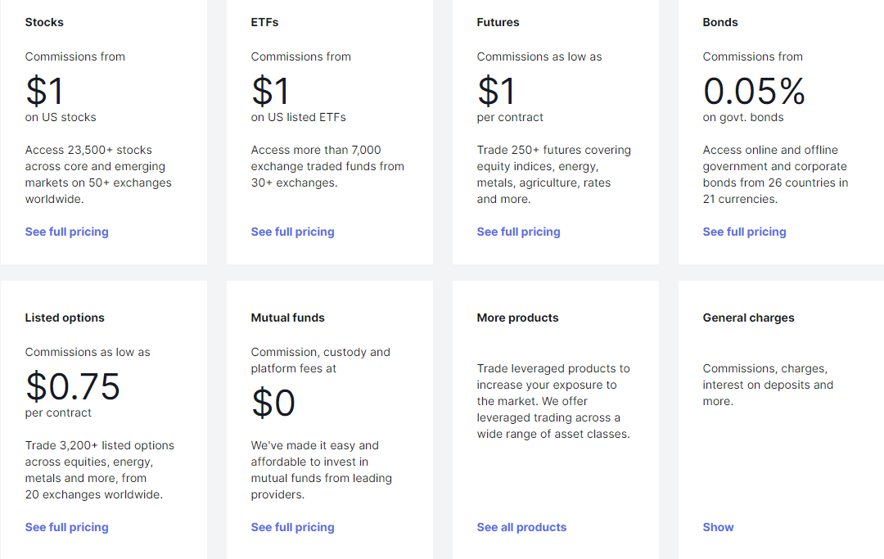Viewport: 884px width, 559px height.
Task: Open full pricing for Stocks
Action: point(66,232)
